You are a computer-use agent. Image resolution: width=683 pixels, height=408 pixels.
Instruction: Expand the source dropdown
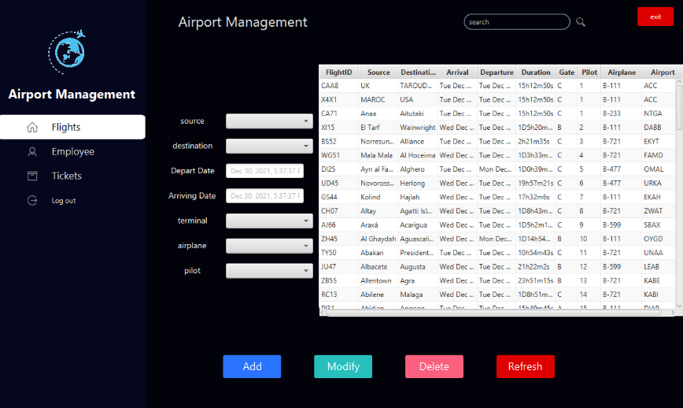click(269, 121)
